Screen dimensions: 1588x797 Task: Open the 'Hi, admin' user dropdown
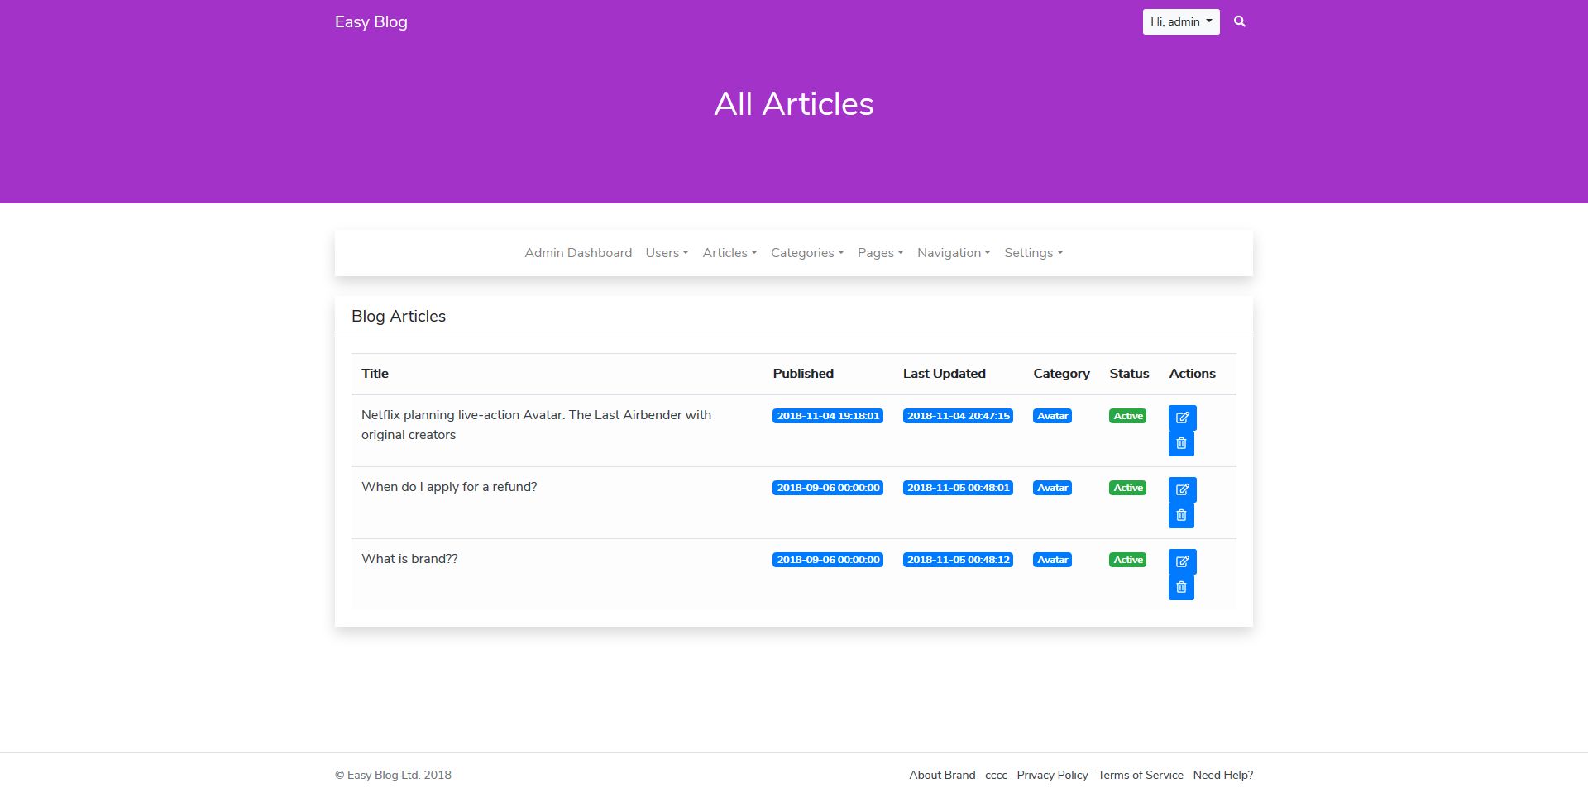tap(1180, 21)
